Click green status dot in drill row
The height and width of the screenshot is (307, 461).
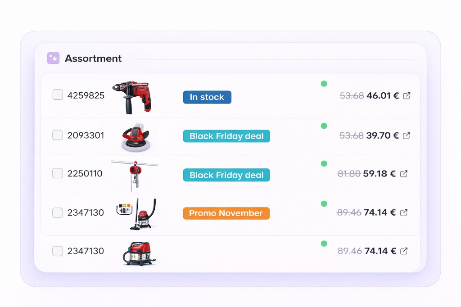[x=324, y=84]
